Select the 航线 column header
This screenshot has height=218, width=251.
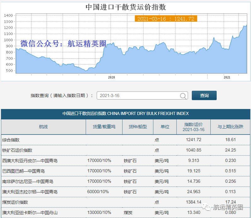point(43,127)
